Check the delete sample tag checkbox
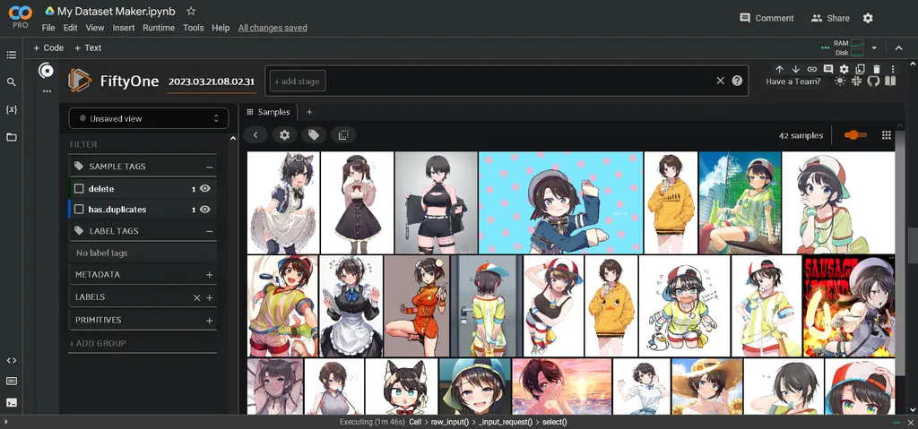This screenshot has width=918, height=429. coord(79,189)
